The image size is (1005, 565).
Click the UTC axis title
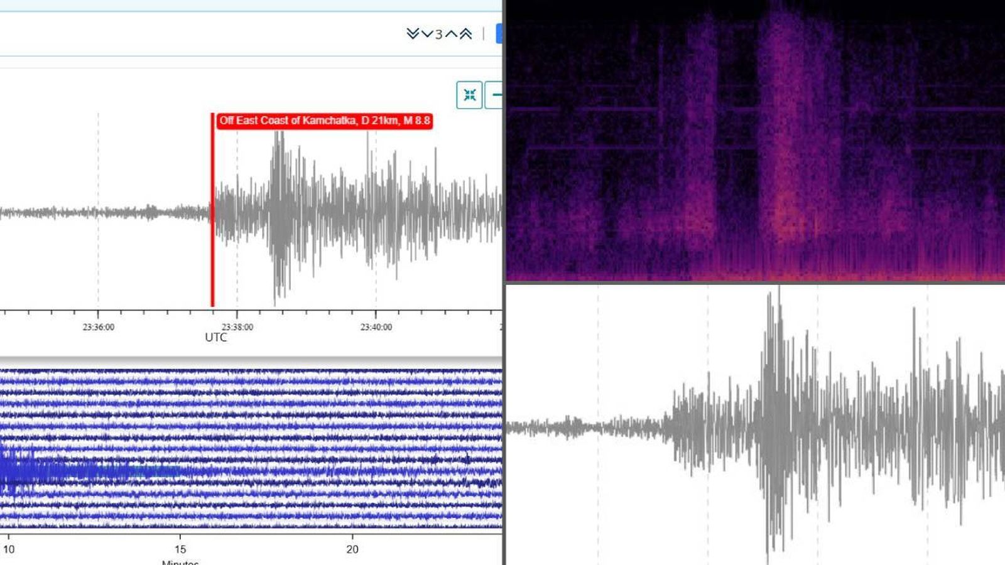[216, 337]
